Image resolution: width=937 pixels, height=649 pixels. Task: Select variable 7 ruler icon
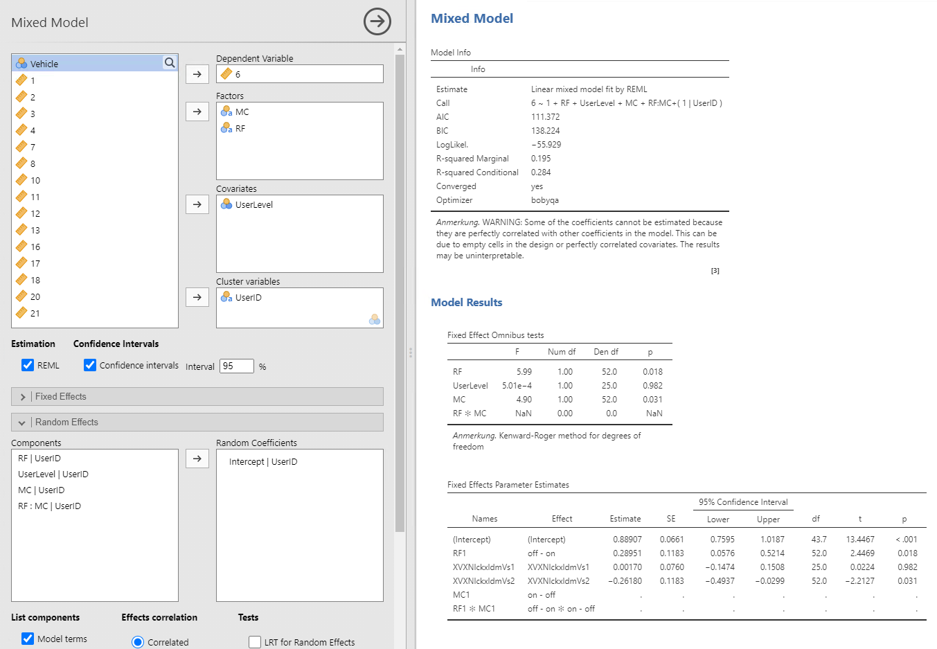[21, 146]
